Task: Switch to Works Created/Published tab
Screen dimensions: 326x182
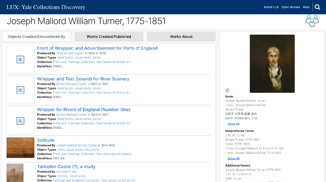Action: click(109, 37)
